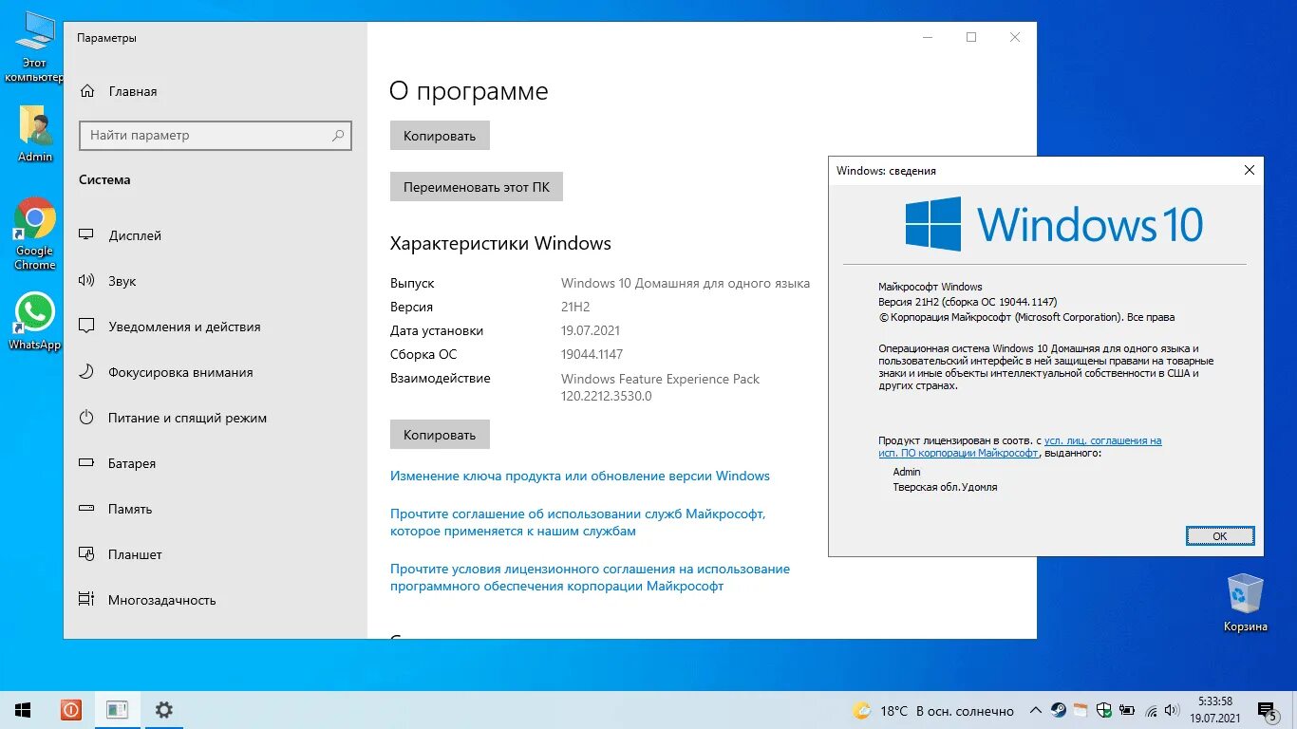Select the Admin folder desktop icon
Viewport: 1297px width, 729px height.
[35, 134]
